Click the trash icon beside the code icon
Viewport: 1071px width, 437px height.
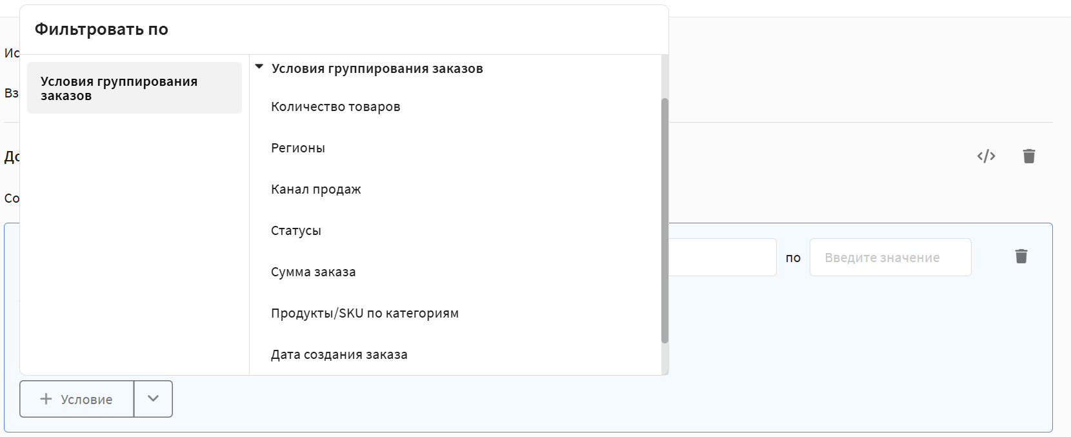pyautogui.click(x=1028, y=156)
